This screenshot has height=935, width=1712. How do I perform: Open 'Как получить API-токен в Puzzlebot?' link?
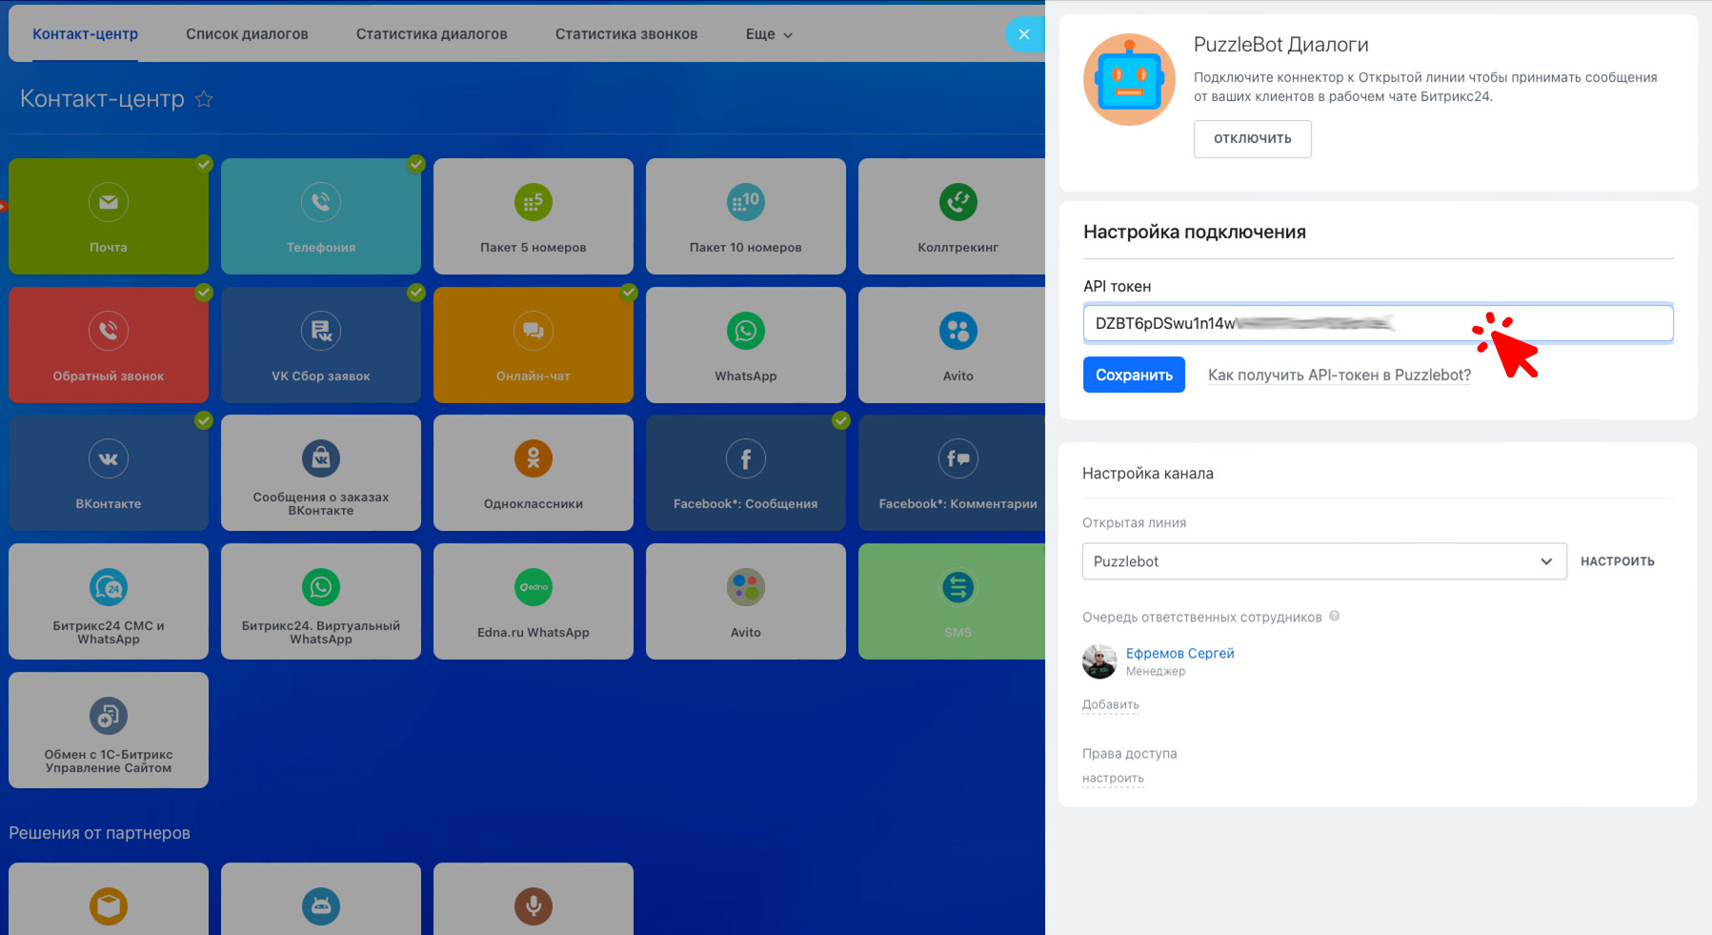[x=1339, y=376]
